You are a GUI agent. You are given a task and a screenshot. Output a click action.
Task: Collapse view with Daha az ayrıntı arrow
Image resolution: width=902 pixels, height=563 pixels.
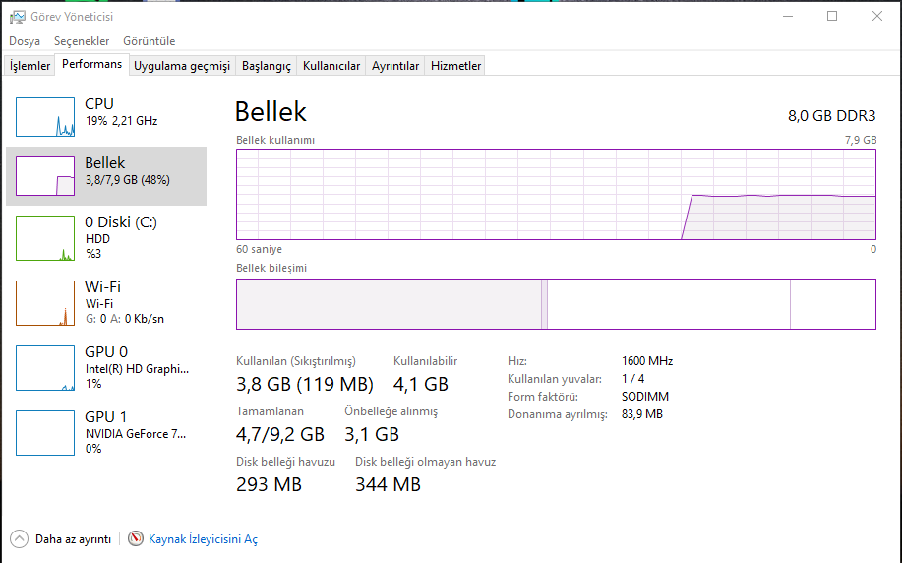[19, 538]
